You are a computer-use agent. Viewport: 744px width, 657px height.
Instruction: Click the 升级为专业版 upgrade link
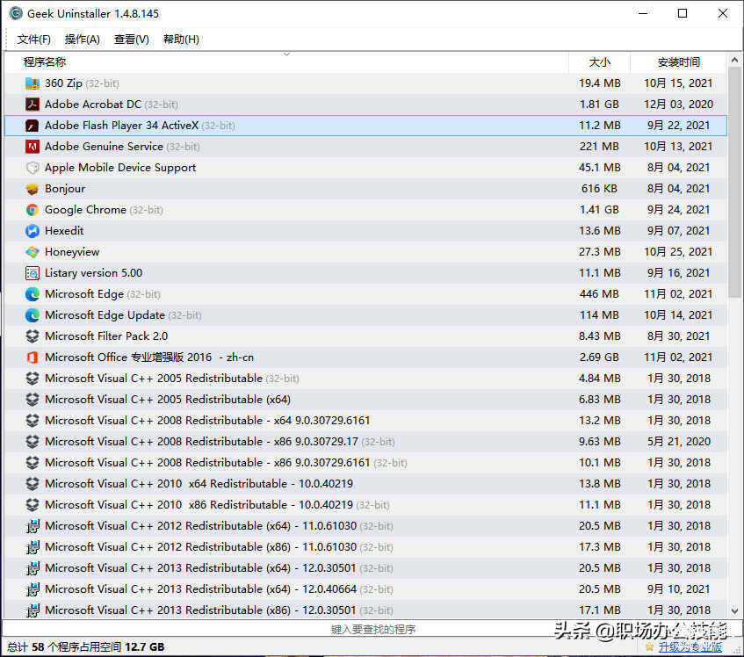690,647
